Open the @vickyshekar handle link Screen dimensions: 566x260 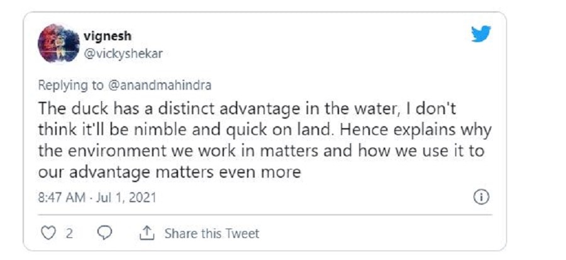[x=123, y=53]
